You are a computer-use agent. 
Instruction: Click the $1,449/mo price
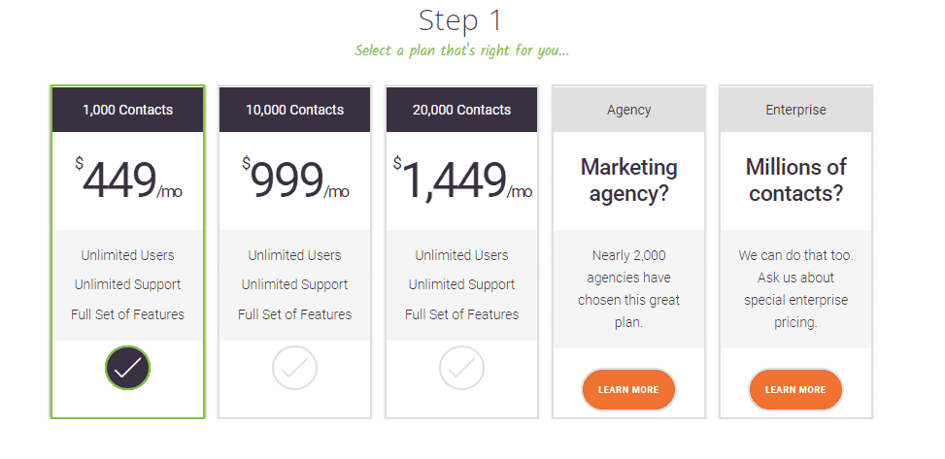[462, 179]
